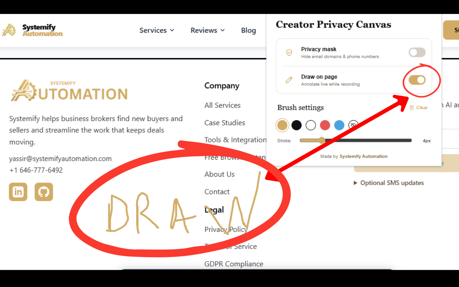Click the Company footer heading

tap(222, 86)
